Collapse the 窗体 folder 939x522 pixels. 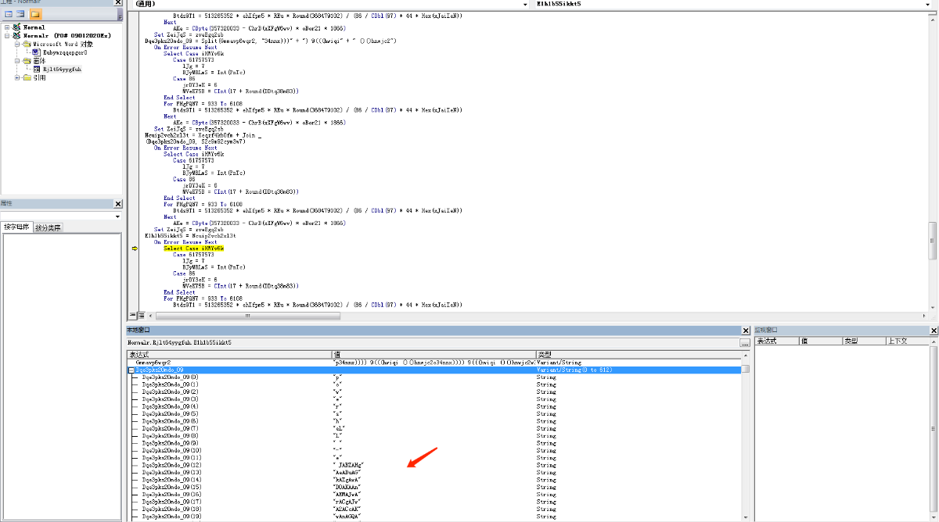[16, 61]
